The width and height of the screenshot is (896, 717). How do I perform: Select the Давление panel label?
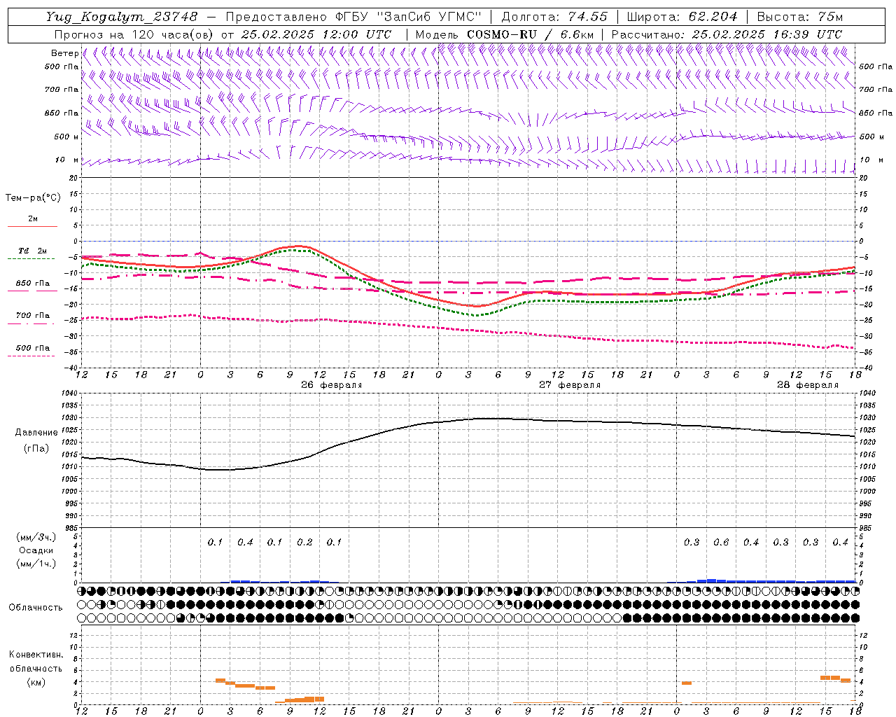(36, 433)
